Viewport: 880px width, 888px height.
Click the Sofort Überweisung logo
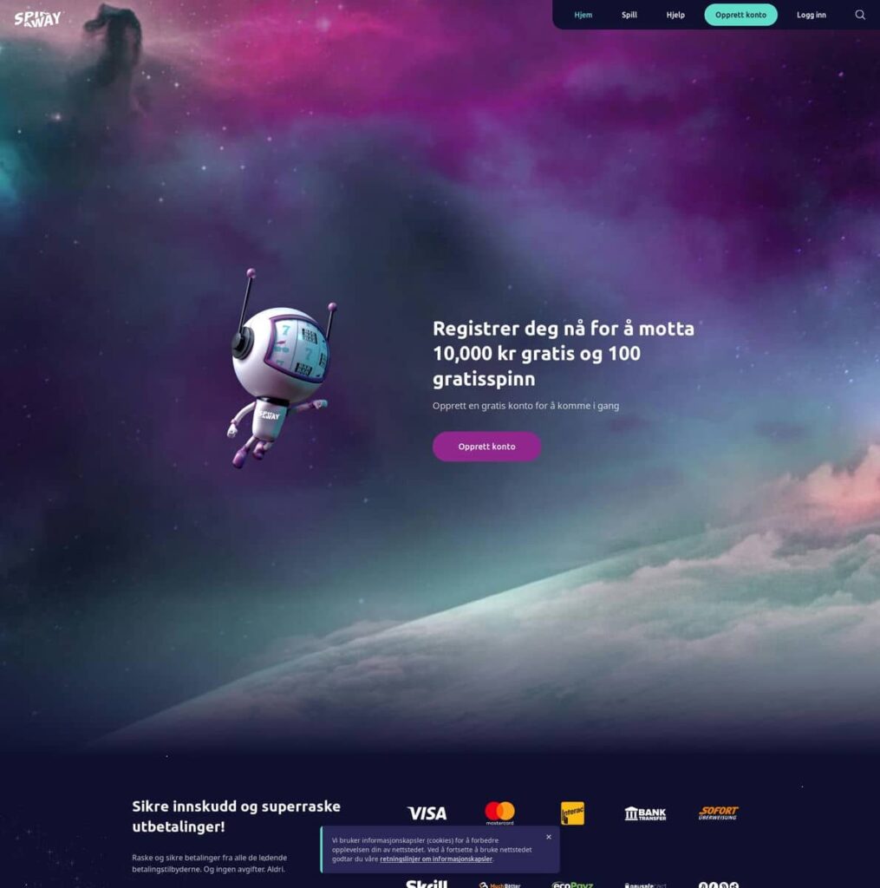[718, 813]
